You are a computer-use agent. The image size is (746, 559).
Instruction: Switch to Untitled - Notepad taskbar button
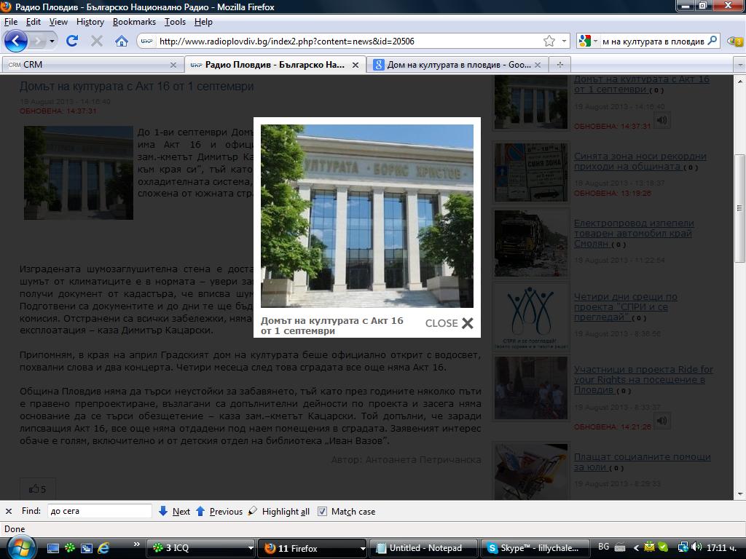(423, 548)
